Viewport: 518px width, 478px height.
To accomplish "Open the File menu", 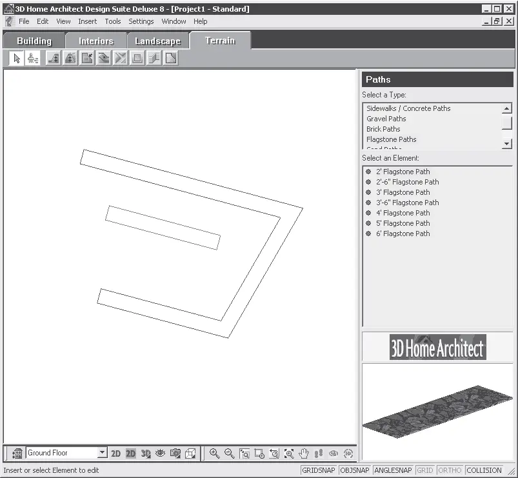I will pos(24,21).
